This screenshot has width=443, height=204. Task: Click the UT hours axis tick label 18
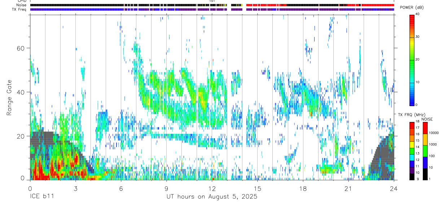point(303,188)
